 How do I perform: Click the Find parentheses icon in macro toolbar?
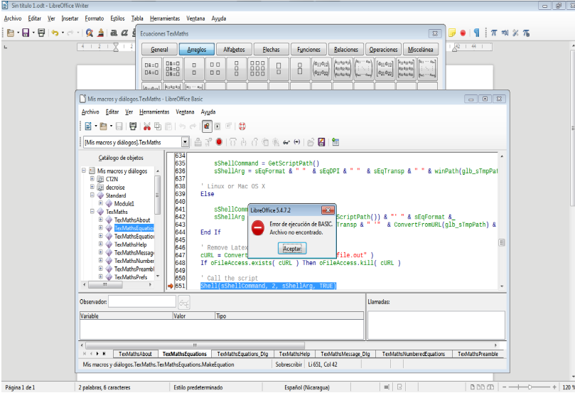[x=297, y=142]
